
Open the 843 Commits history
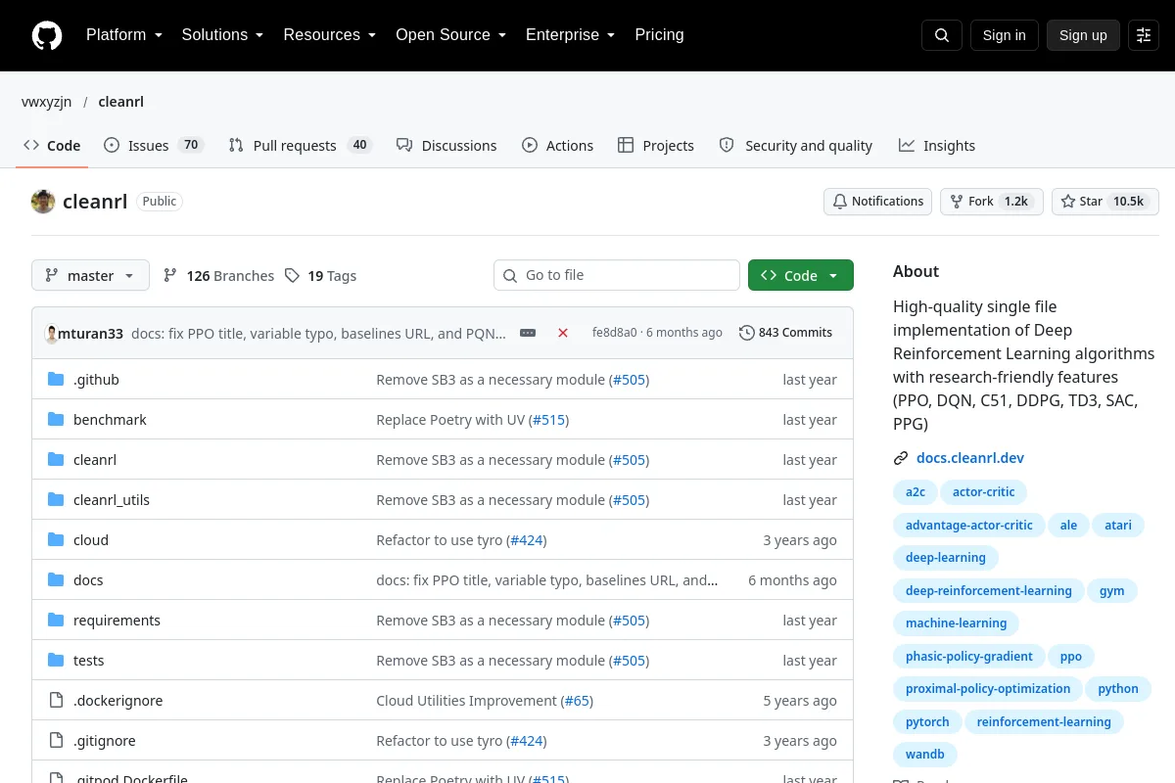[785, 333]
